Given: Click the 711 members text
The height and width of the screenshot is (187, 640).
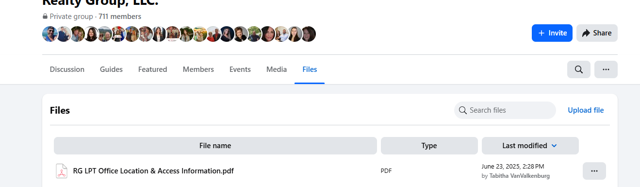Looking at the screenshot, I should [120, 17].
